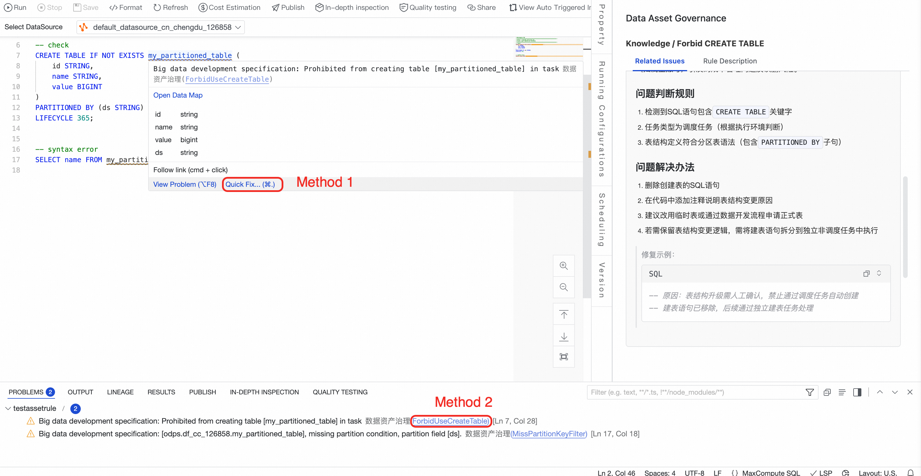Jump to bottom with the down-arrow icon
This screenshot has height=476, width=921.
pos(564,336)
